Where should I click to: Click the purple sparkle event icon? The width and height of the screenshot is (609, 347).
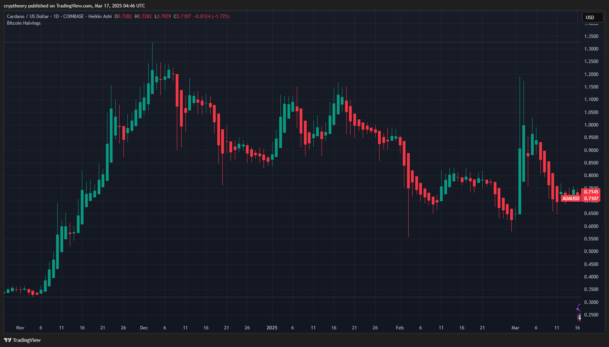579,308
